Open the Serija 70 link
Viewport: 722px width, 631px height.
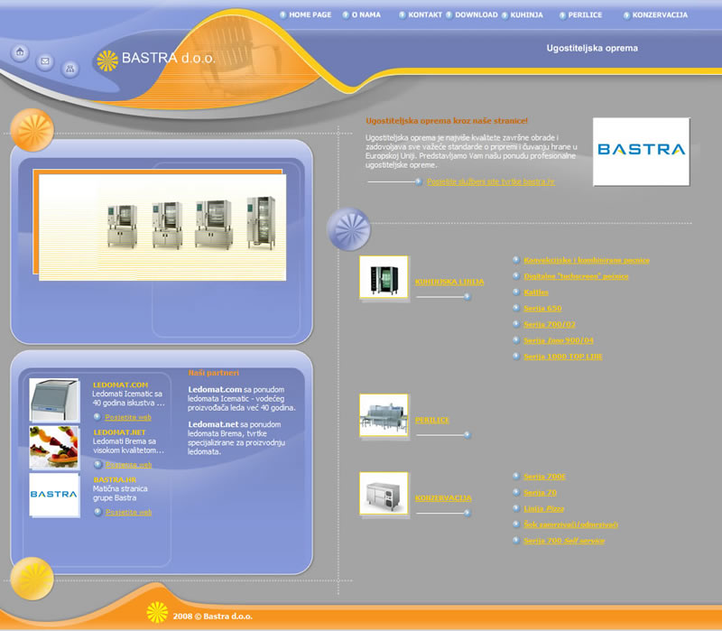click(x=540, y=493)
